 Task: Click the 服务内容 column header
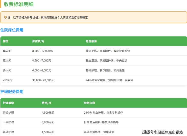click(x=89, y=103)
